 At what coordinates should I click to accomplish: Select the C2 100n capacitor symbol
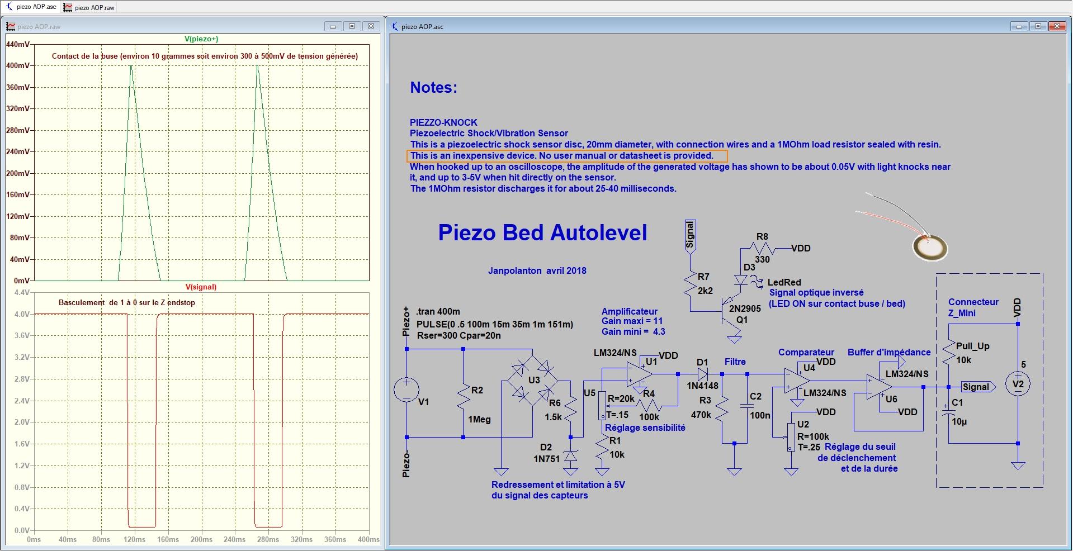coord(747,406)
